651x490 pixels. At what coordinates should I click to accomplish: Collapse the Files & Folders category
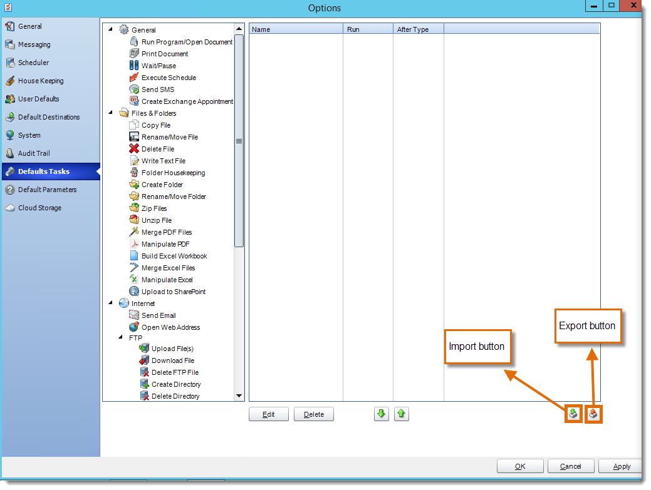pos(110,113)
